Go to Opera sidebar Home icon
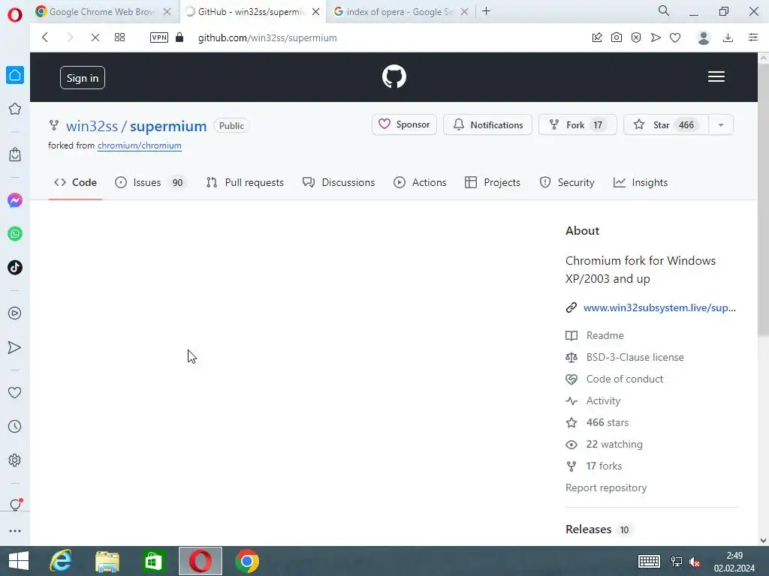The image size is (769, 576). coord(15,75)
